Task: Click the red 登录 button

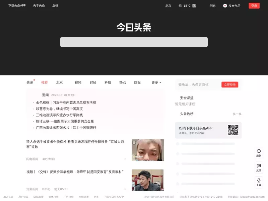Action: 254,6
